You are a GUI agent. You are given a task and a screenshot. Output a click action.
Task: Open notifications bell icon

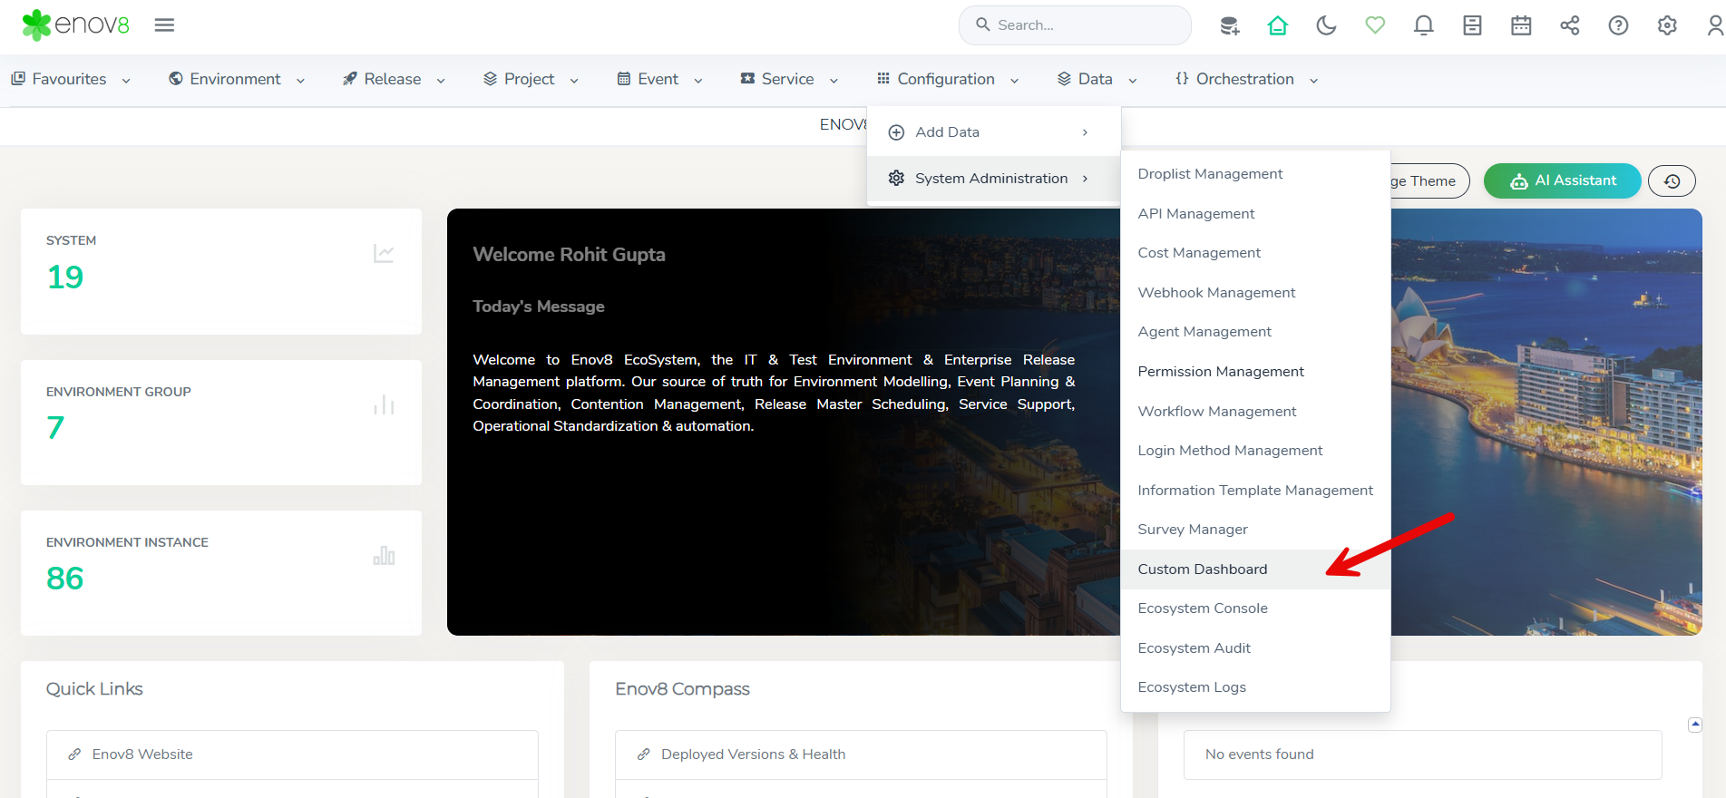point(1423,25)
